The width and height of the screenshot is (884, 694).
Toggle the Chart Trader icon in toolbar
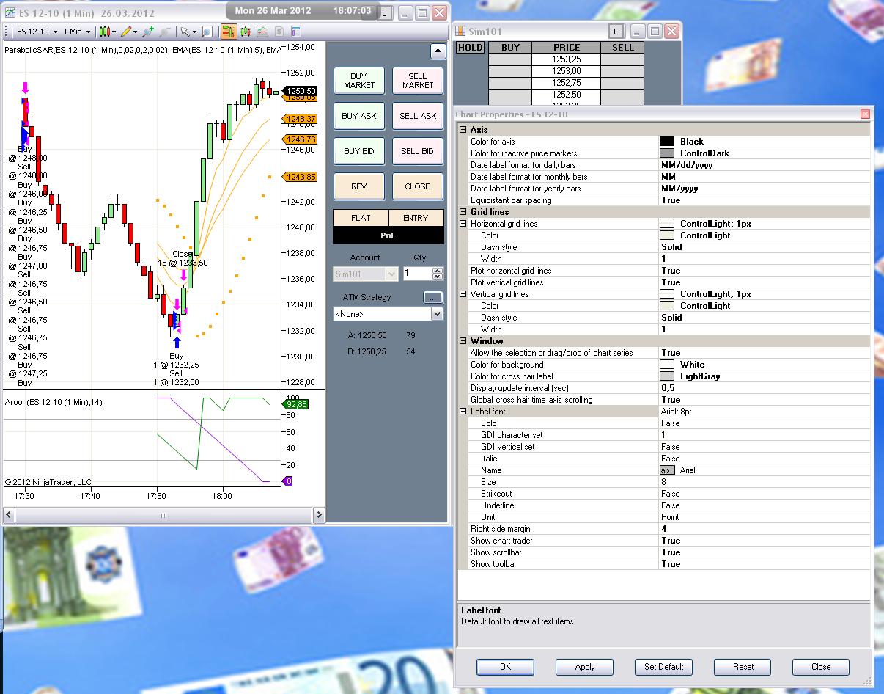pos(228,32)
